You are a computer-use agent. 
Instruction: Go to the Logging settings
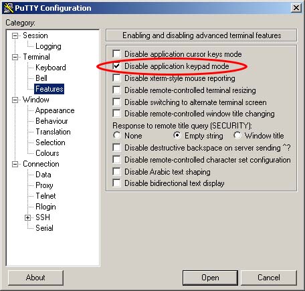point(48,46)
